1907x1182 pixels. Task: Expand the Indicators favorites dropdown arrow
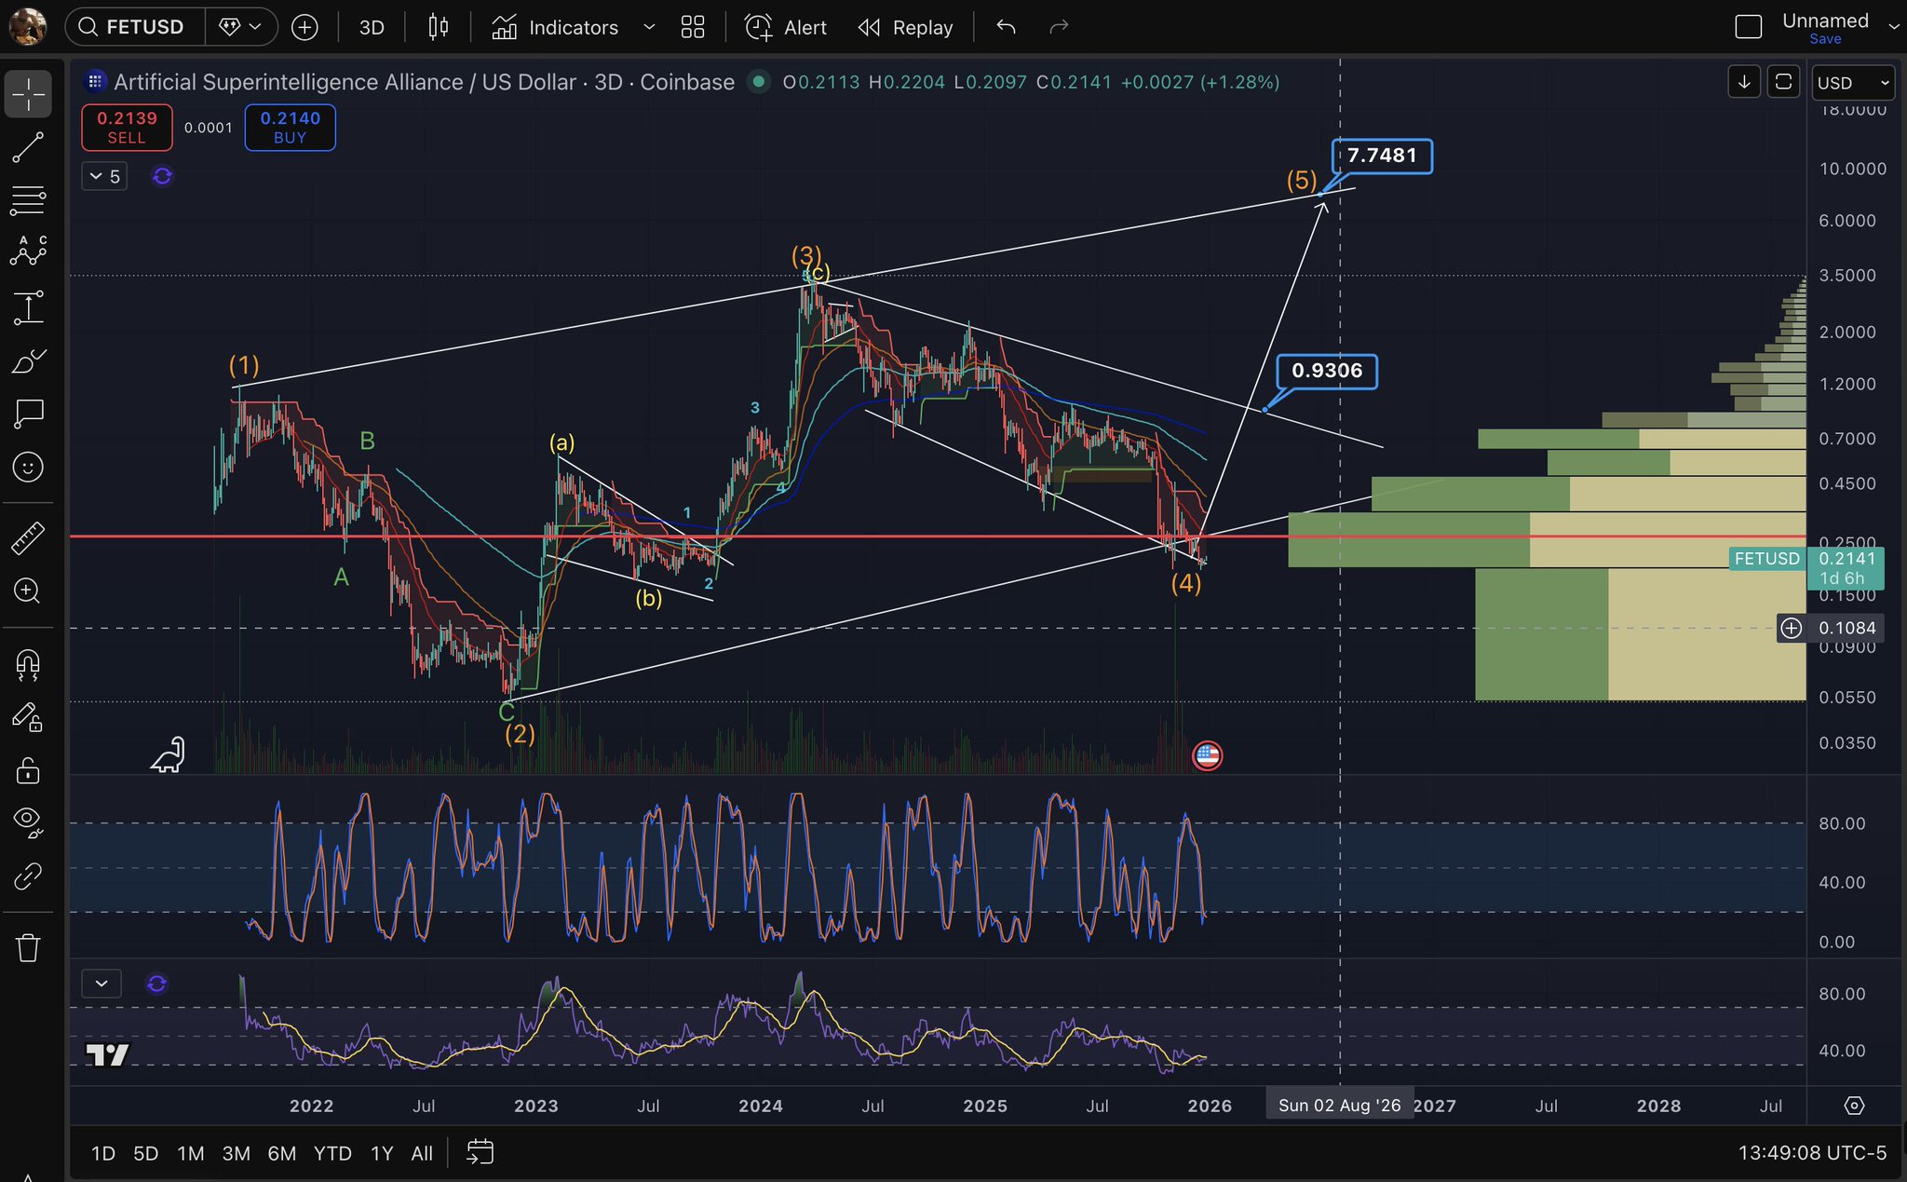(649, 27)
